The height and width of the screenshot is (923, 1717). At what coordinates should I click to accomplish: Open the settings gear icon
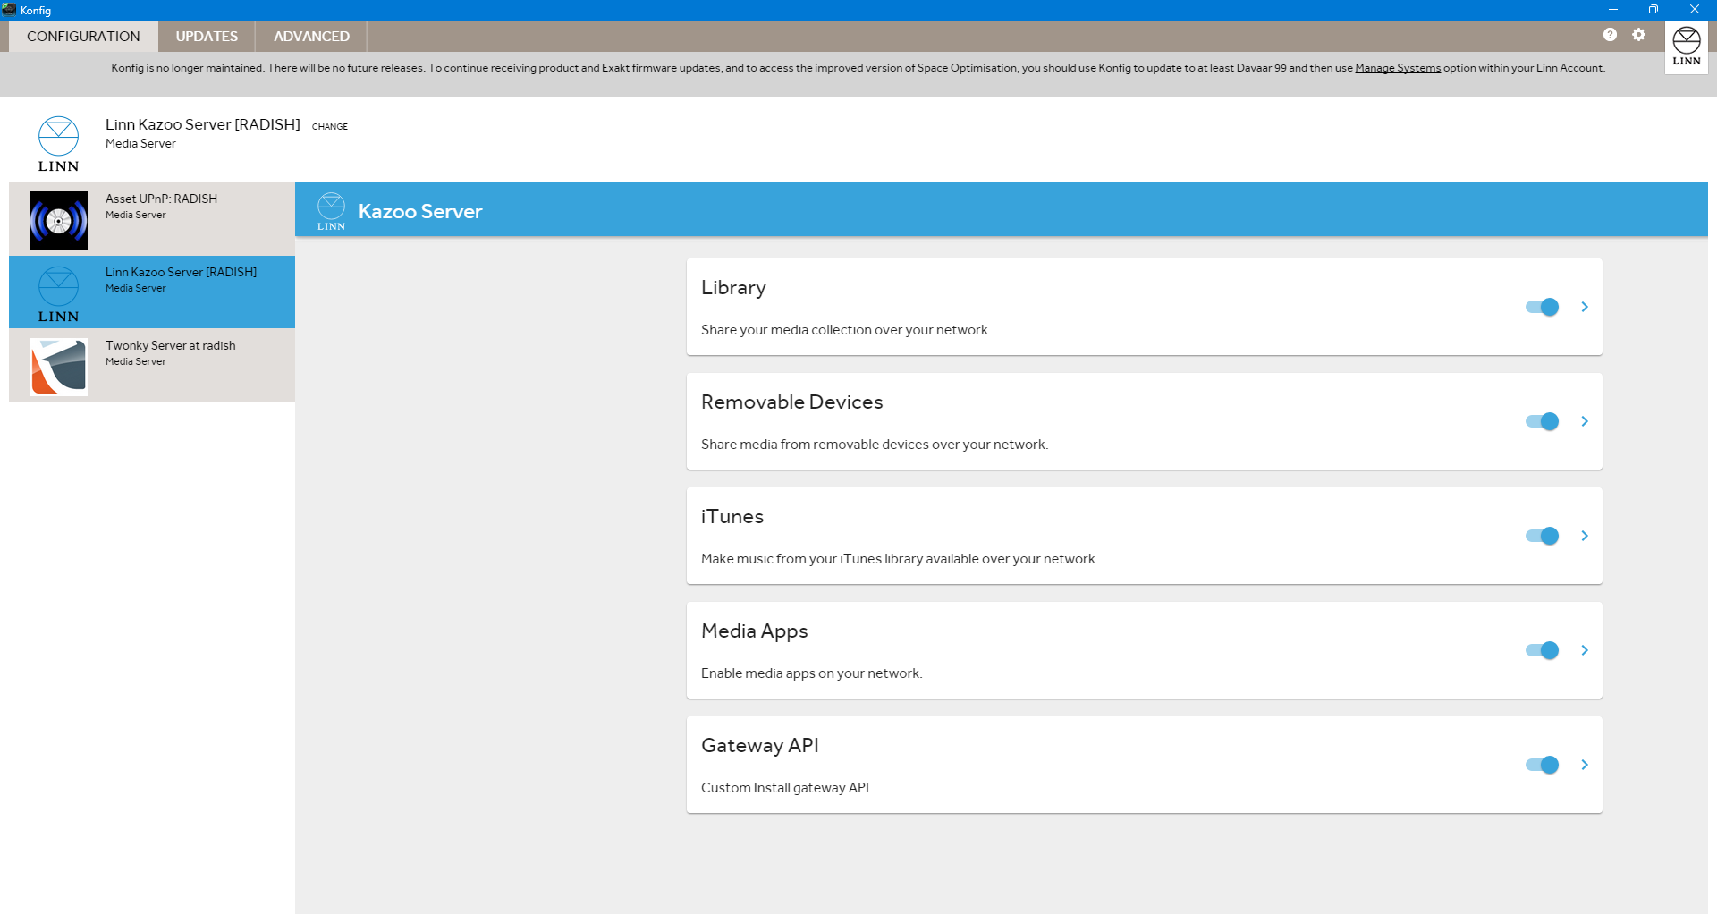tap(1638, 35)
